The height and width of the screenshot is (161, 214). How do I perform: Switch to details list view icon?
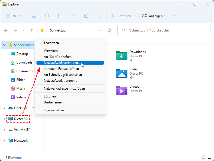tap(204, 157)
